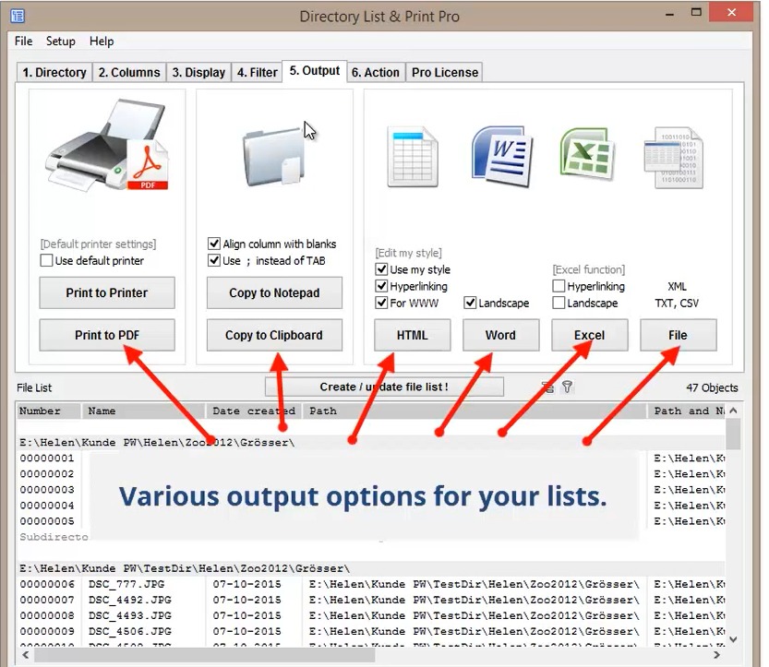769x667 pixels.
Task: Click row number 00000001
Action: click(x=47, y=459)
